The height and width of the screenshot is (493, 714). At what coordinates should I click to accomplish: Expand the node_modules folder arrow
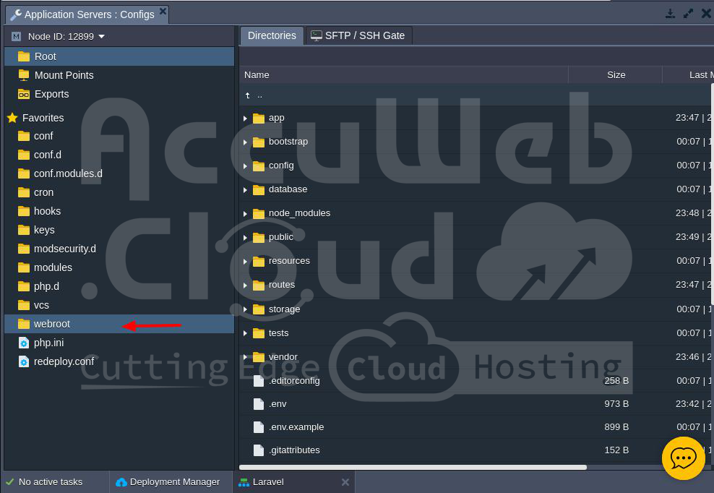point(246,213)
